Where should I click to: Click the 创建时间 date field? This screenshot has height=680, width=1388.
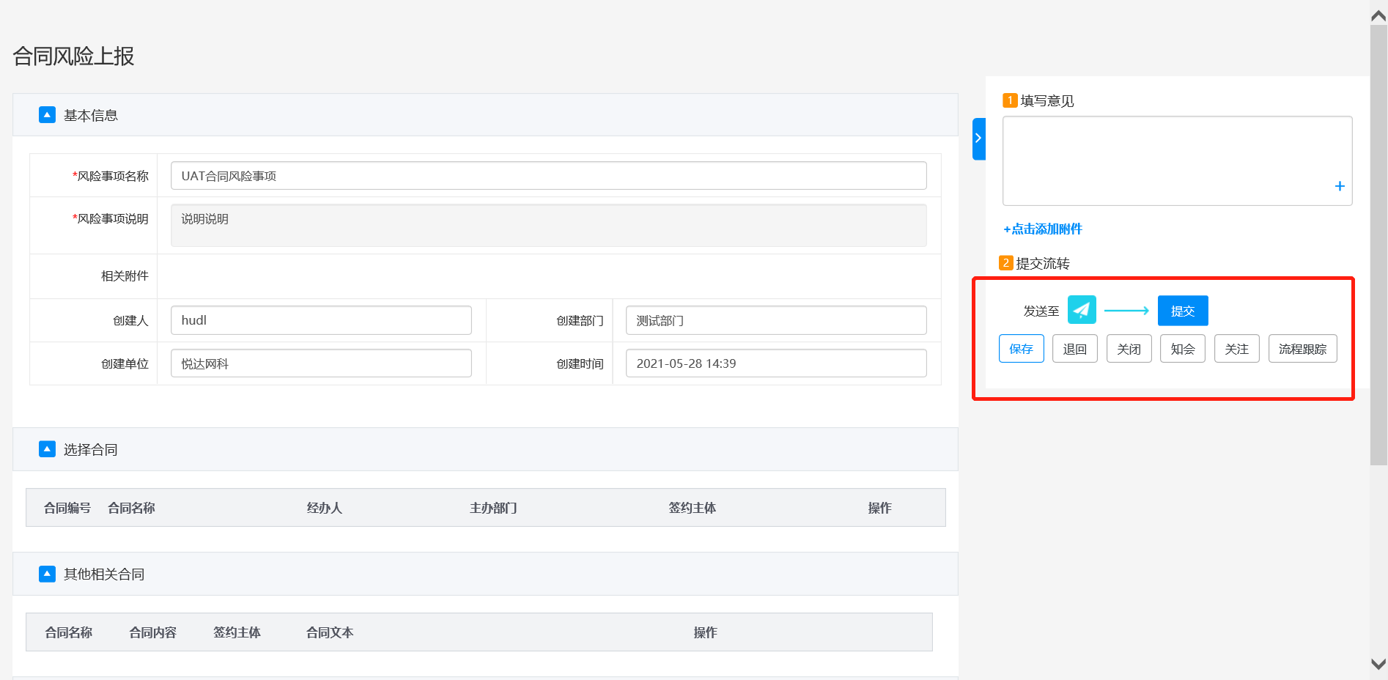coord(775,363)
